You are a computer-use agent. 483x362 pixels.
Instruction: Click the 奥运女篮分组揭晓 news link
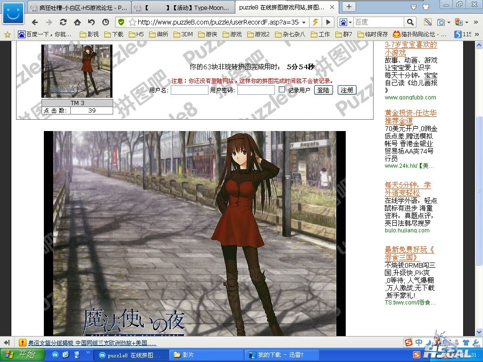[92, 343]
